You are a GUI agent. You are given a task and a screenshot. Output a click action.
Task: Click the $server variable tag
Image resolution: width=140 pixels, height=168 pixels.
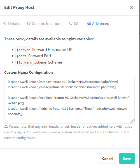click(x=23, y=50)
